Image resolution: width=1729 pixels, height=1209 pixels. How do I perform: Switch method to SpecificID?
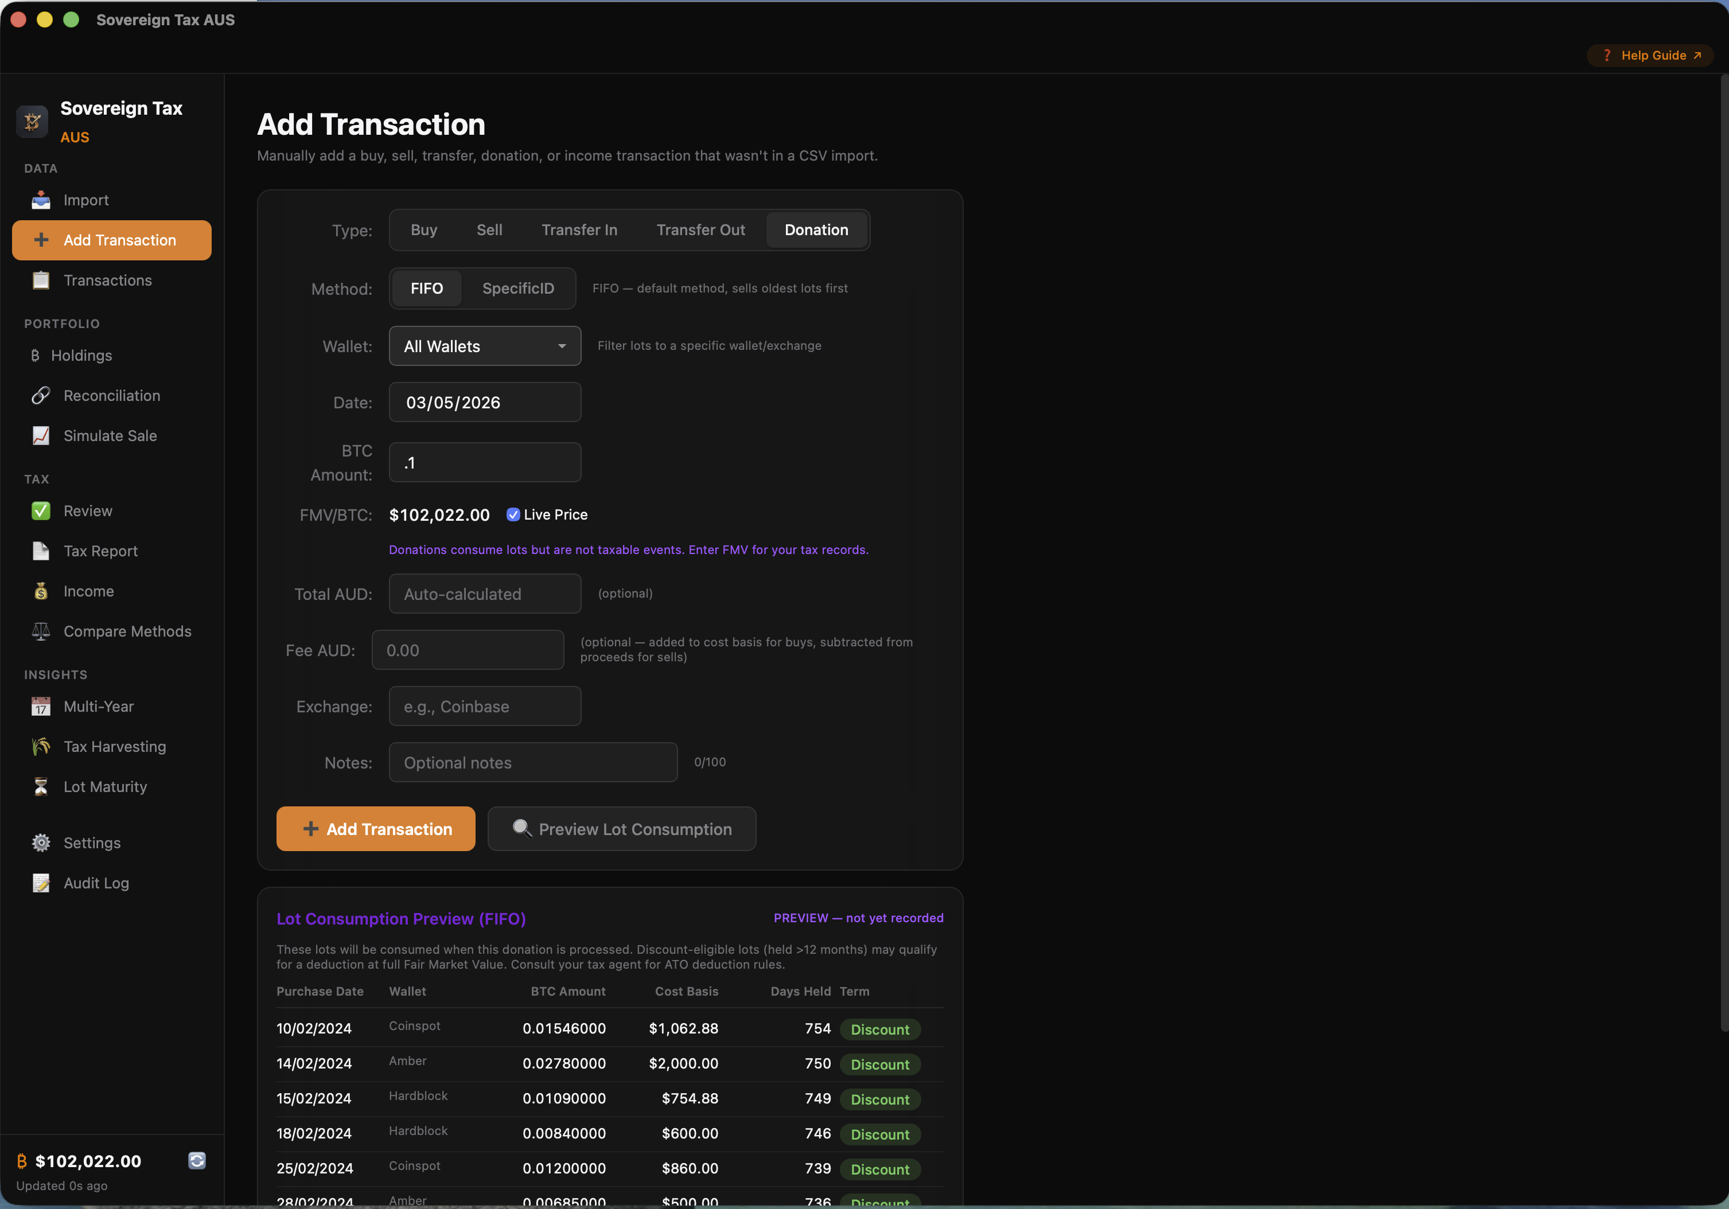(517, 287)
